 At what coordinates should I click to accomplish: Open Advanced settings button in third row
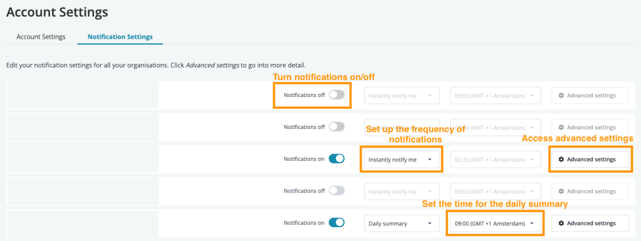click(590, 159)
